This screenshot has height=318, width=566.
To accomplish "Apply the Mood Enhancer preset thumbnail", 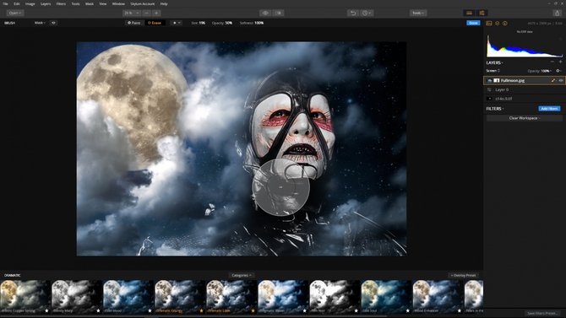I will pos(438,296).
